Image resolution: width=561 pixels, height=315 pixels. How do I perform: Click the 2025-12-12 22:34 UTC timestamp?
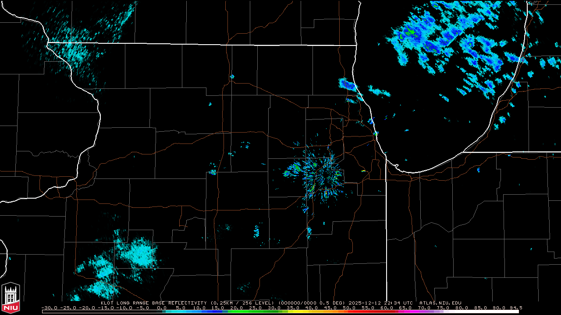click(x=381, y=303)
